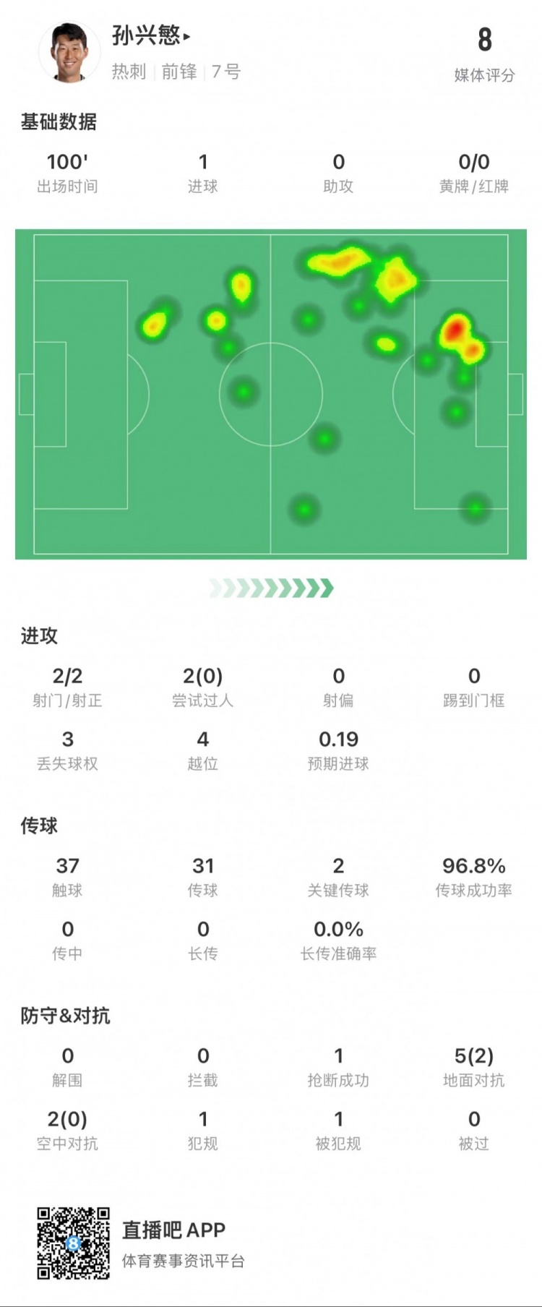Click the media rating score 8
542x1307 pixels.
(484, 40)
